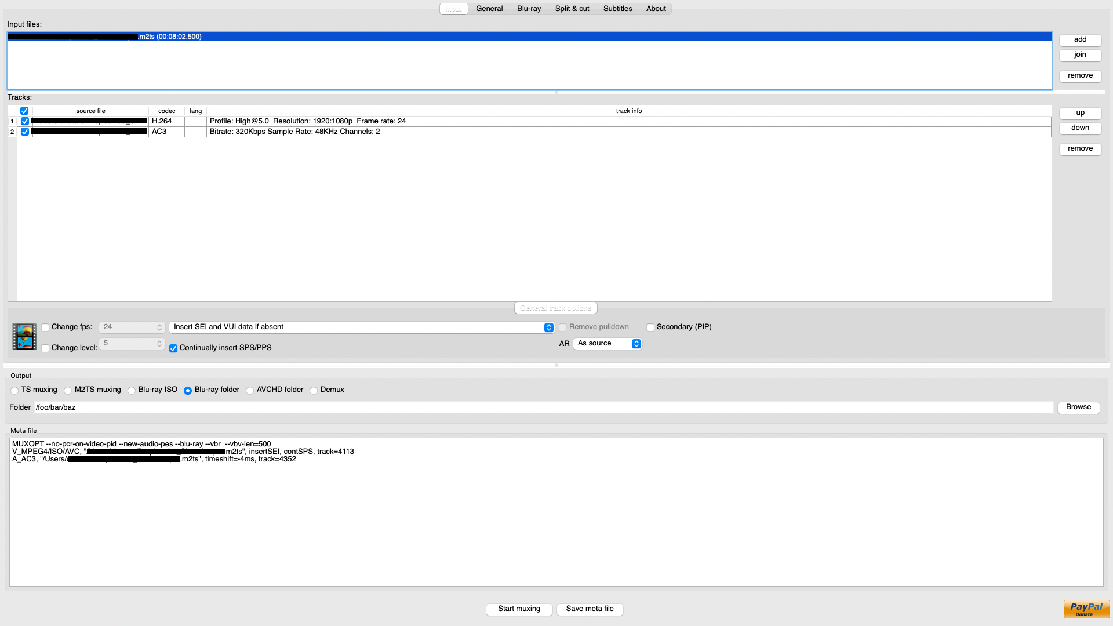Open the Subtitles tab

click(617, 9)
